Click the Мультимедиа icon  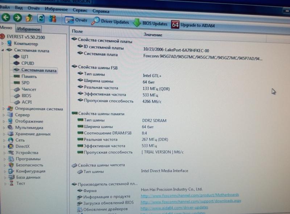[x=11, y=127]
